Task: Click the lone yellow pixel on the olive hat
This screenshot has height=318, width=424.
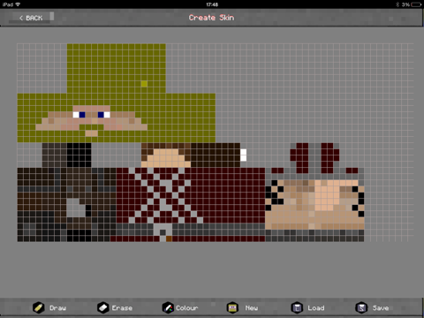Action: (144, 84)
